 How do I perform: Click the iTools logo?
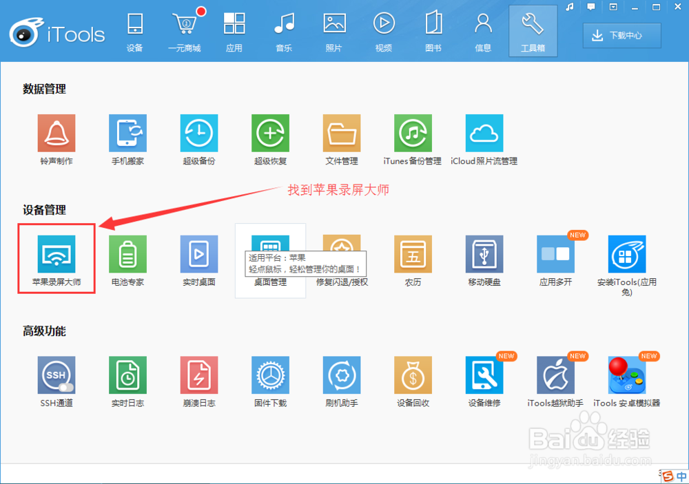click(57, 33)
